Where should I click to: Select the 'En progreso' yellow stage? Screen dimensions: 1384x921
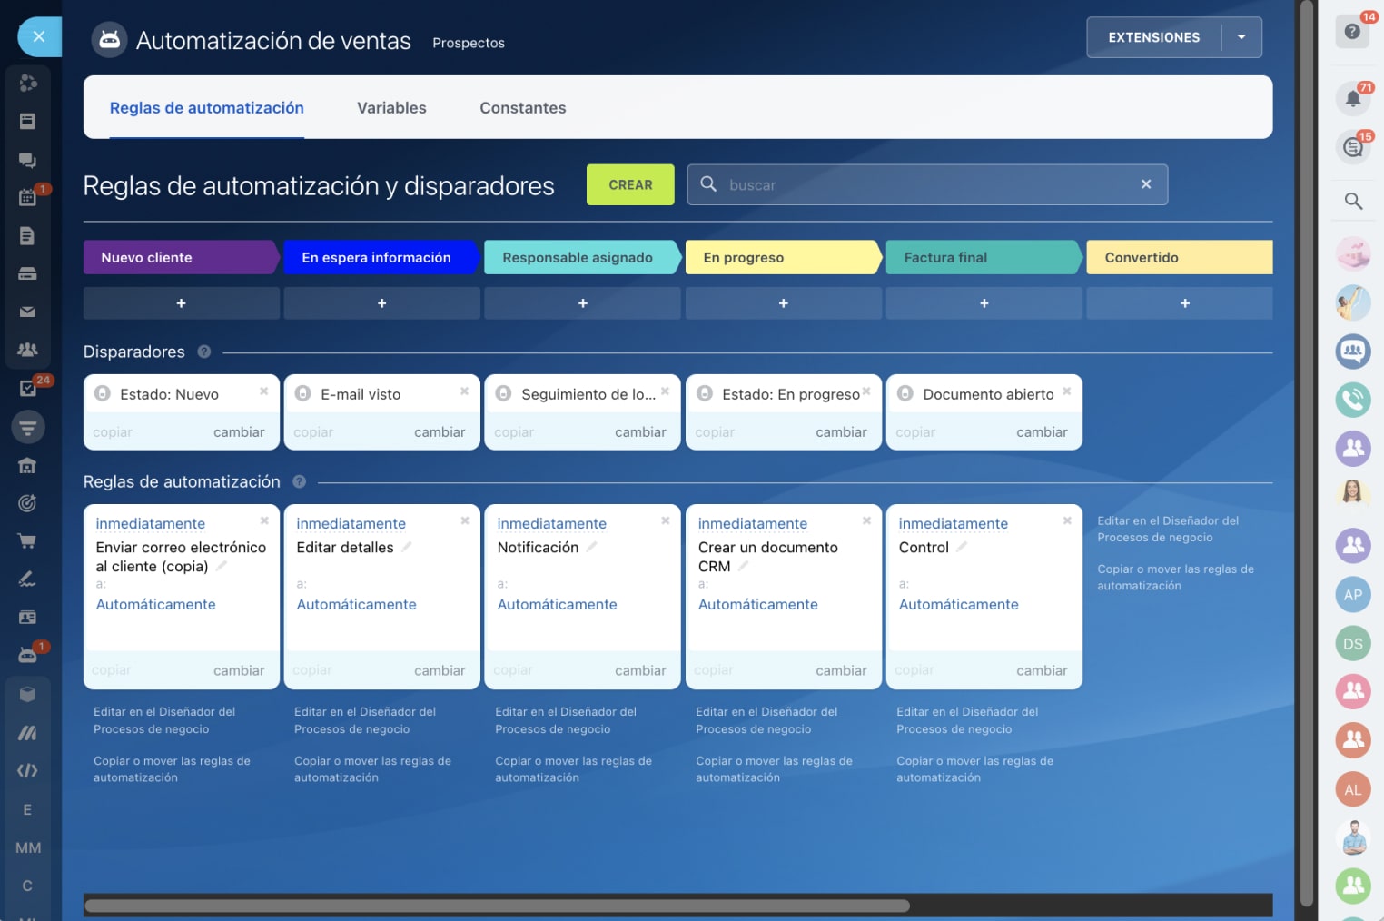[x=781, y=258]
